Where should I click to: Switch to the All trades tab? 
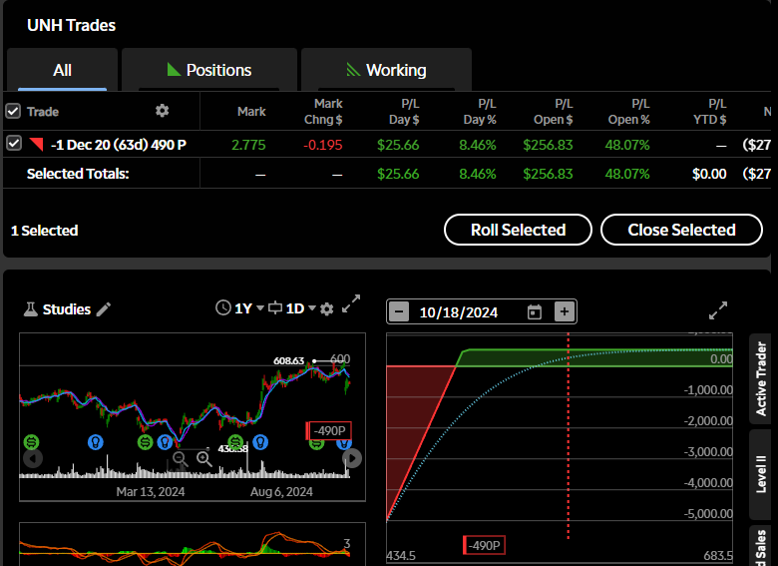(62, 70)
